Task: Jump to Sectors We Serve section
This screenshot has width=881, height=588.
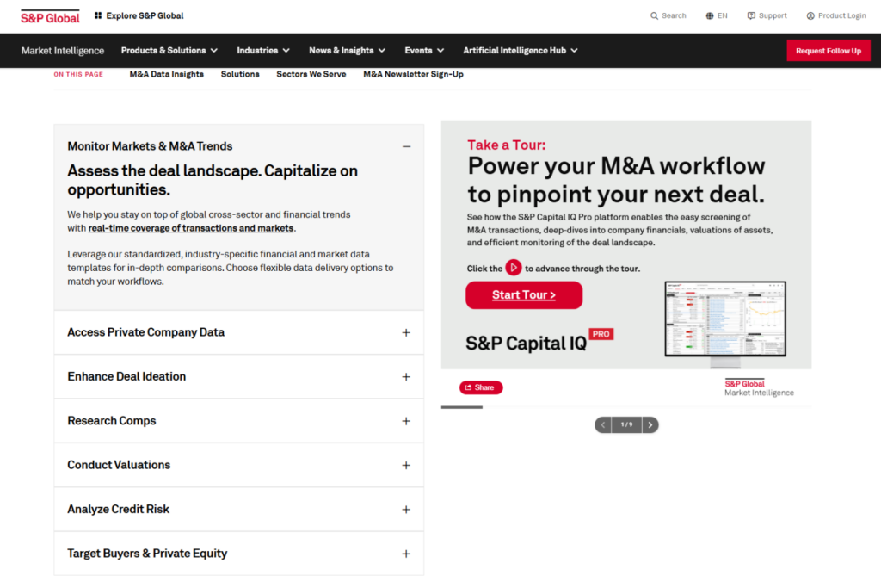Action: [311, 74]
